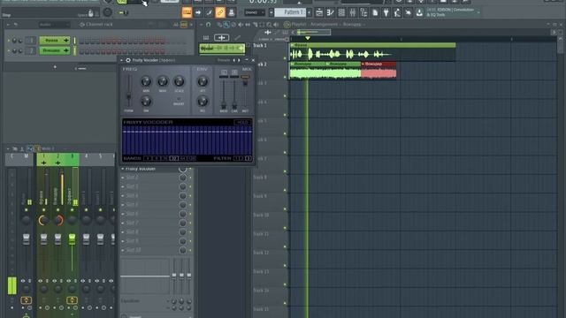Open the Mixer faders icon
The width and height of the screenshot is (566, 318).
tap(353, 13)
